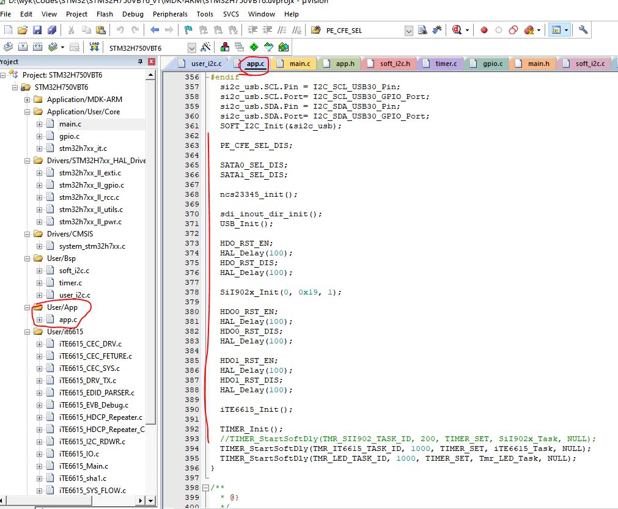Viewport: 618px width, 509px height.
Task: Open Options for Target magic wand icon
Action: click(x=205, y=47)
